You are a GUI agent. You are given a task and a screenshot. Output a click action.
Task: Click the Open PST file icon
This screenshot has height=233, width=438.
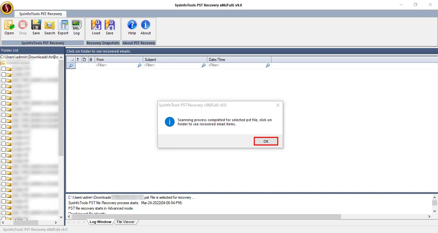pyautogui.click(x=9, y=27)
